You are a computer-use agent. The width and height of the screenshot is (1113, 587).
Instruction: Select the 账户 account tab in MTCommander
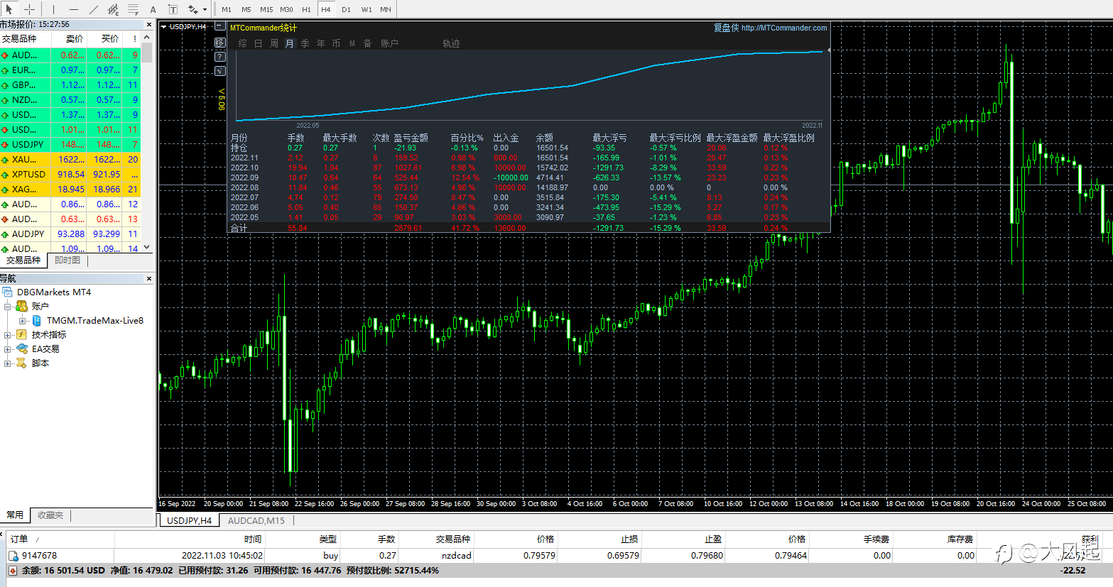[389, 43]
